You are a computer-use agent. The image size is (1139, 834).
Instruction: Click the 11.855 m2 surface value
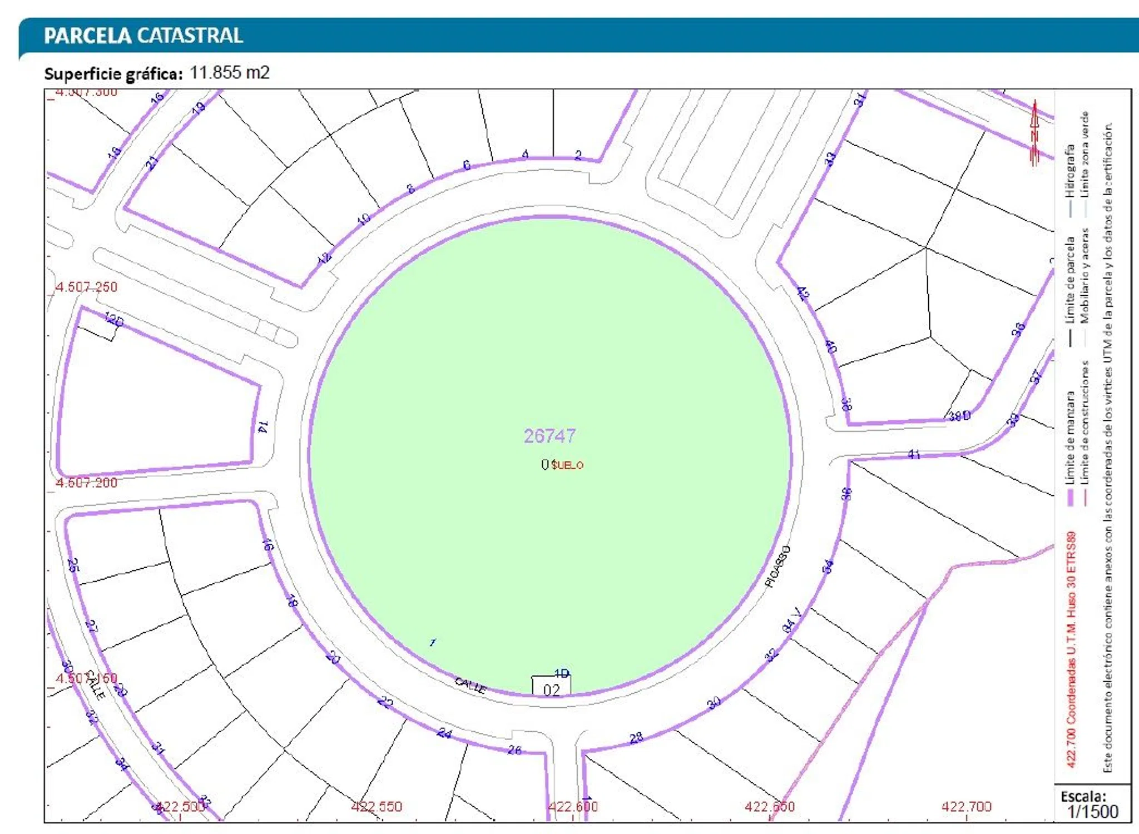pos(230,73)
